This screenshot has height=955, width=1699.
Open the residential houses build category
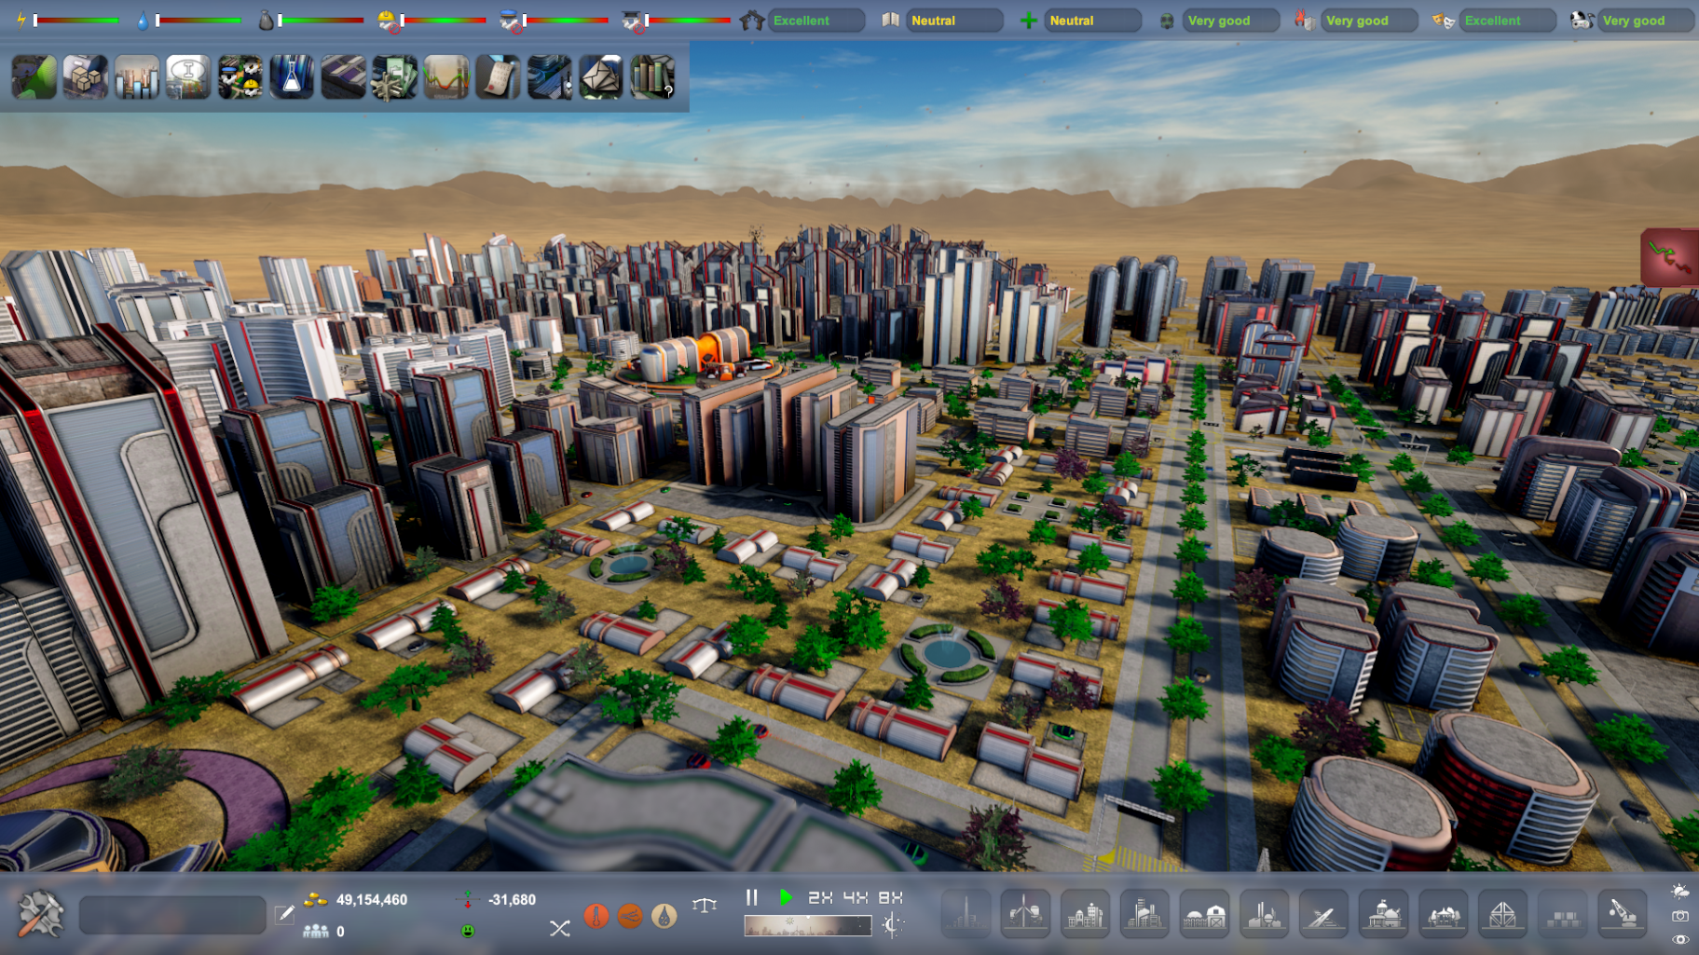(x=1085, y=914)
